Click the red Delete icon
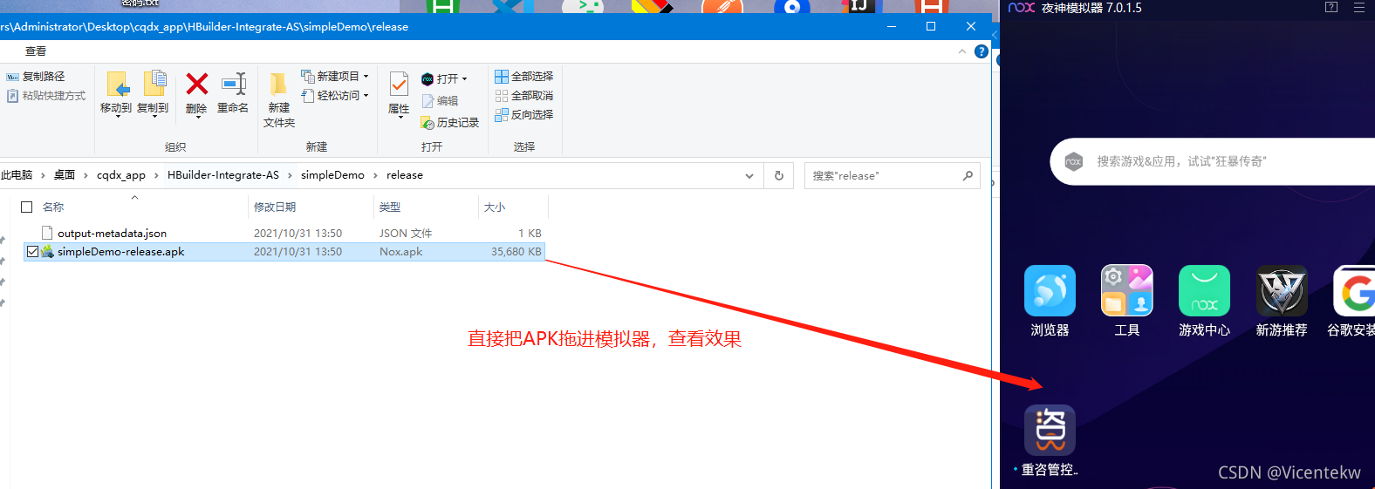The image size is (1375, 489). tap(197, 84)
